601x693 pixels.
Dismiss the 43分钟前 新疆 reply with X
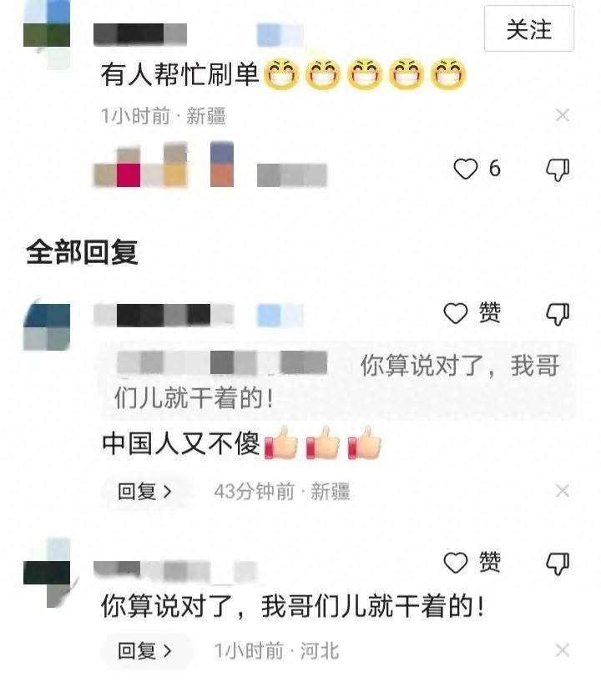click(562, 491)
